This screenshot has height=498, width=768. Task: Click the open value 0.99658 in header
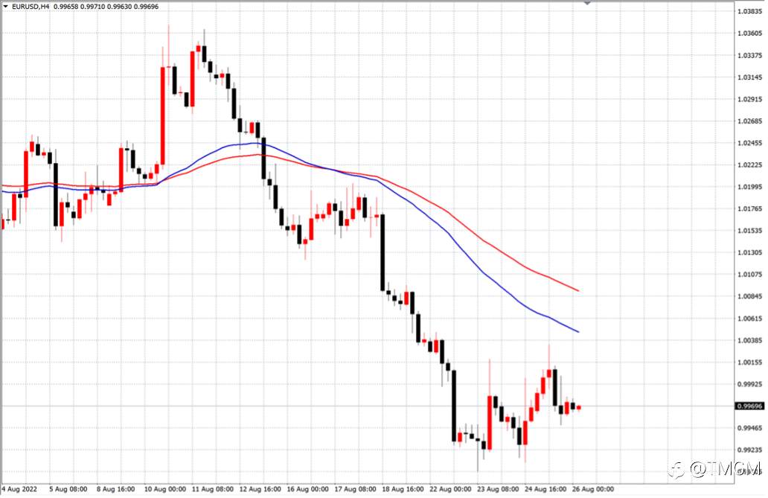coord(65,7)
